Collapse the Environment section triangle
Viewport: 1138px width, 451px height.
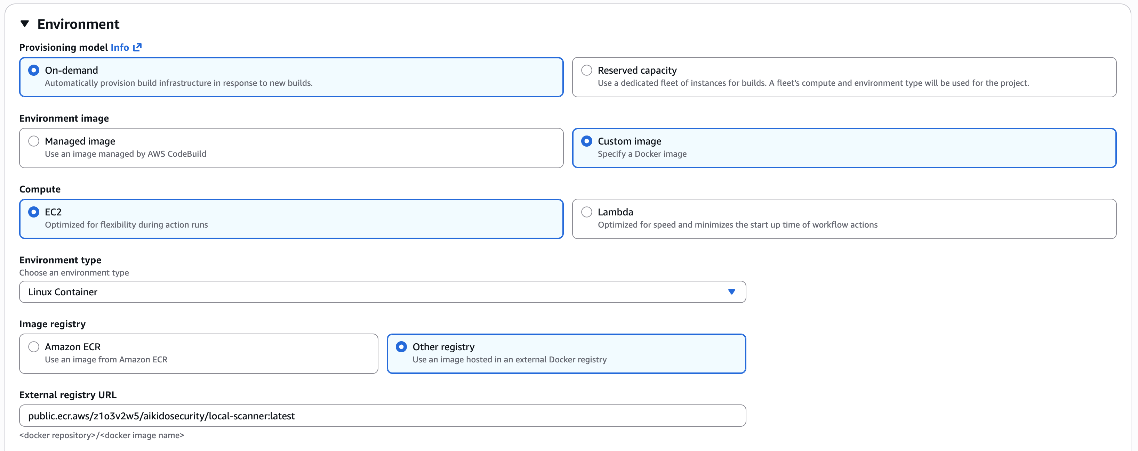(25, 24)
